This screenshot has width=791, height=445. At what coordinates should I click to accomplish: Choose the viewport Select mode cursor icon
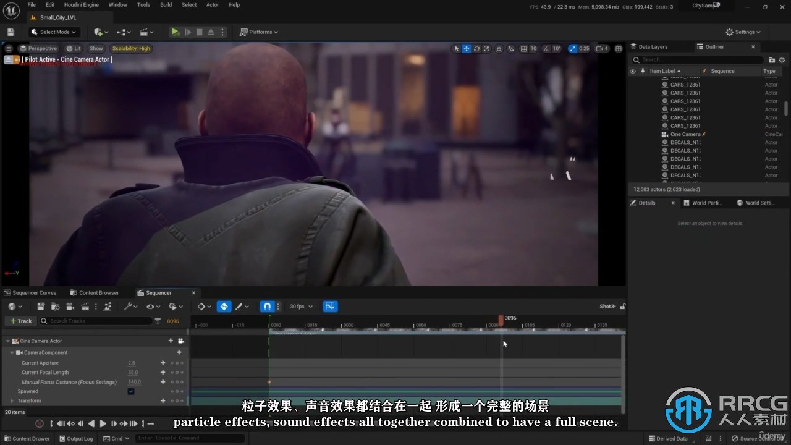tap(457, 49)
